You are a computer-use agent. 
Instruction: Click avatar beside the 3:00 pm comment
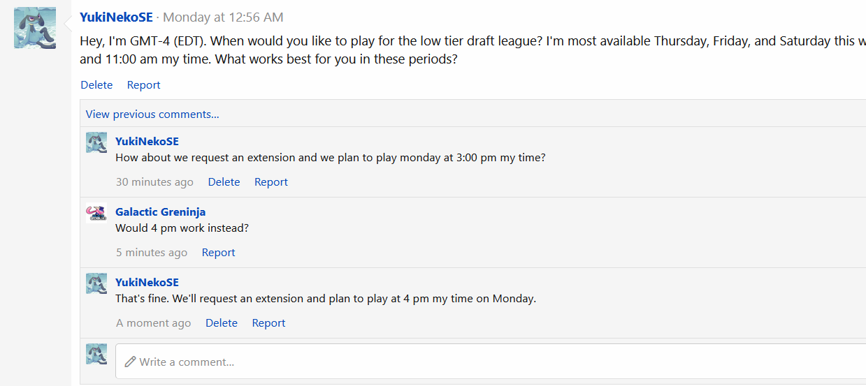(x=96, y=142)
